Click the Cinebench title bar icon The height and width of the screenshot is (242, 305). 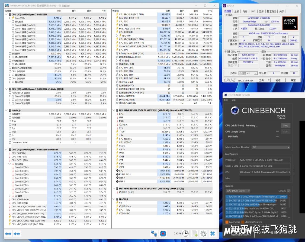(226, 95)
